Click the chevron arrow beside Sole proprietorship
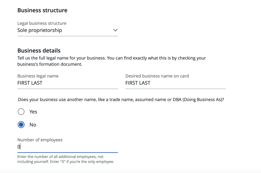 (115, 30)
